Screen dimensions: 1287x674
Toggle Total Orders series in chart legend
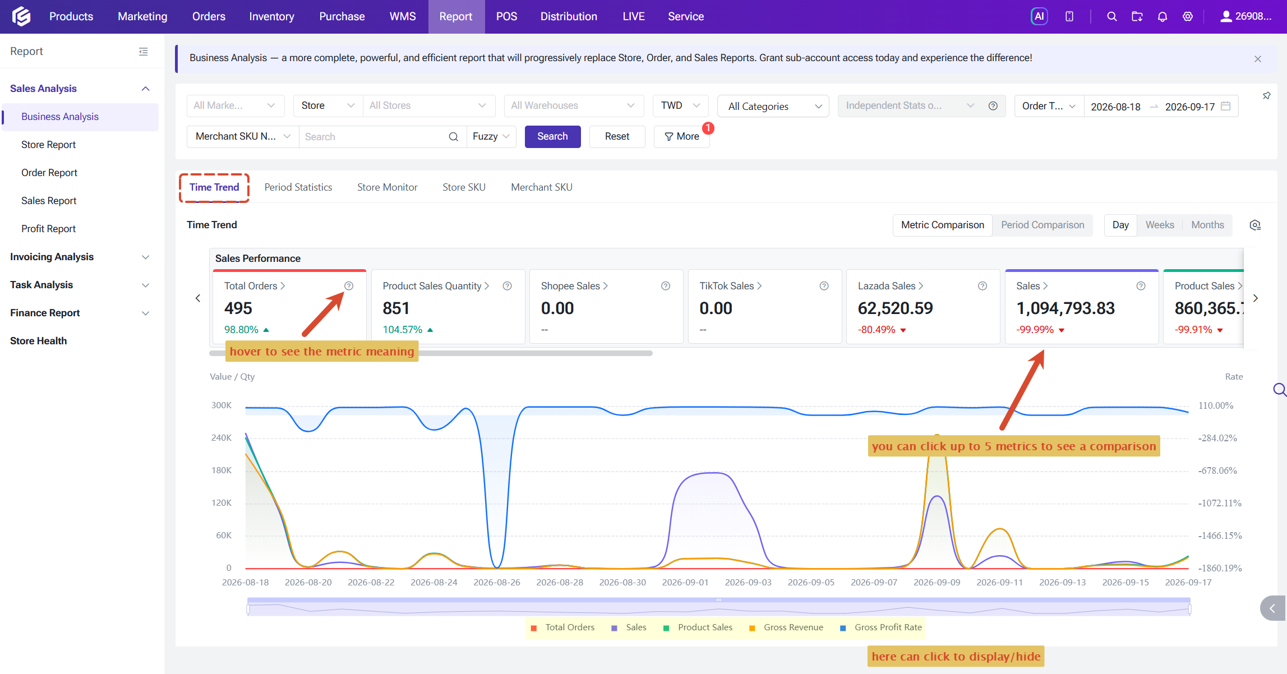[563, 627]
